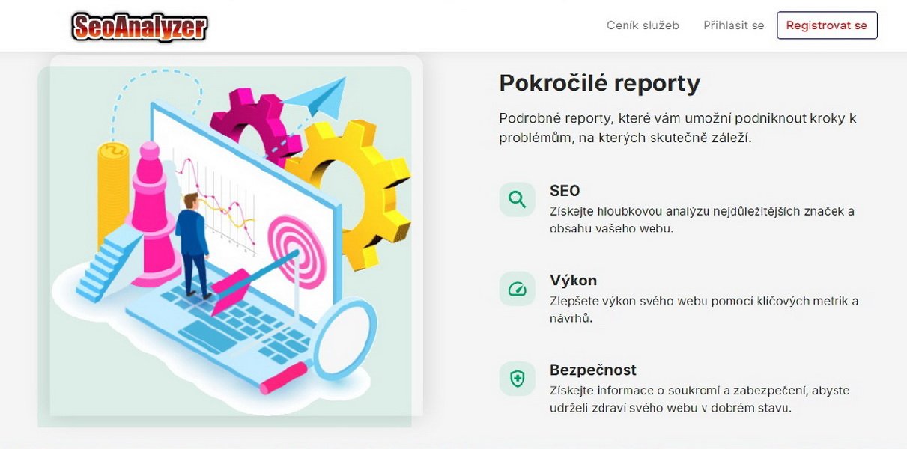The image size is (907, 449).
Task: Click the Výkon speedometer icon
Action: coord(518,289)
